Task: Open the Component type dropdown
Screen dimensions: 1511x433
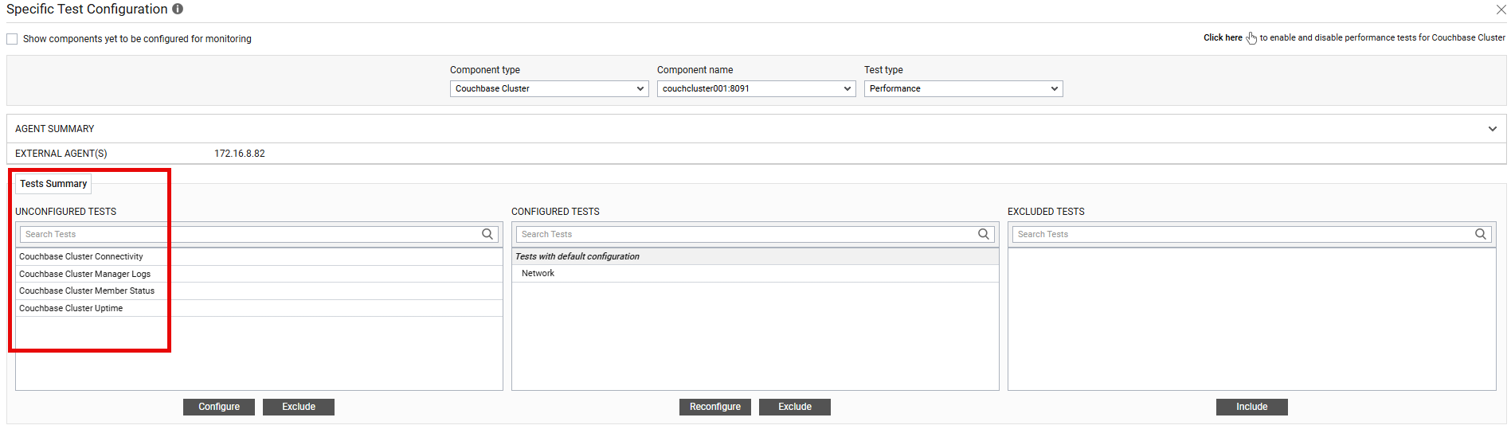Action: [x=549, y=88]
